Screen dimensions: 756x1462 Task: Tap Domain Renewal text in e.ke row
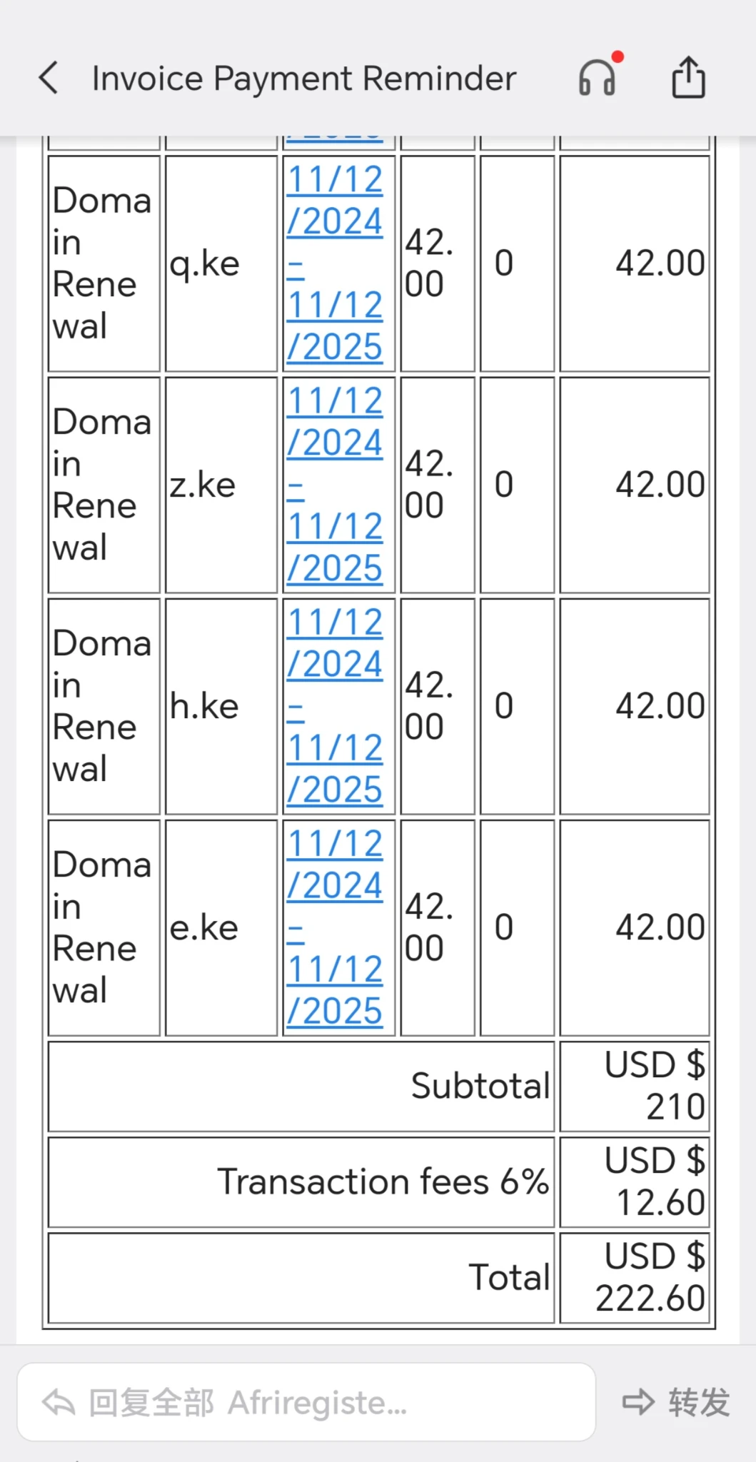tap(101, 927)
